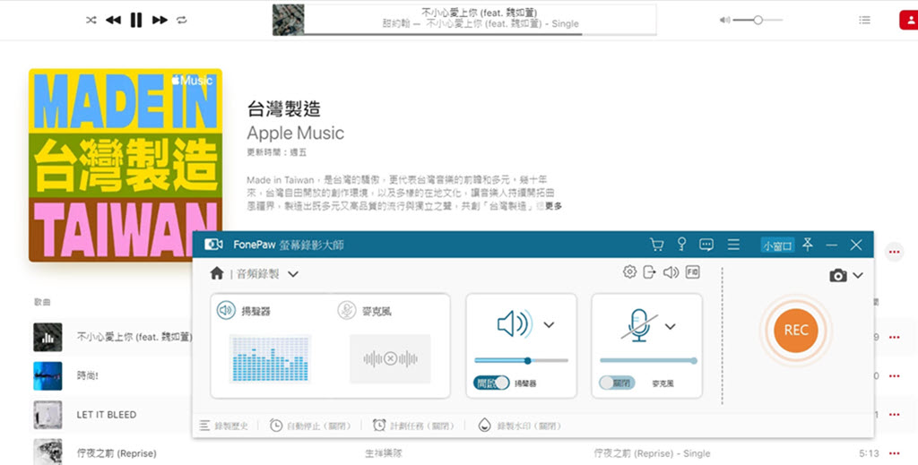Image resolution: width=918 pixels, height=465 pixels.
Task: Click the large system sound speaker icon
Action: pyautogui.click(x=515, y=324)
